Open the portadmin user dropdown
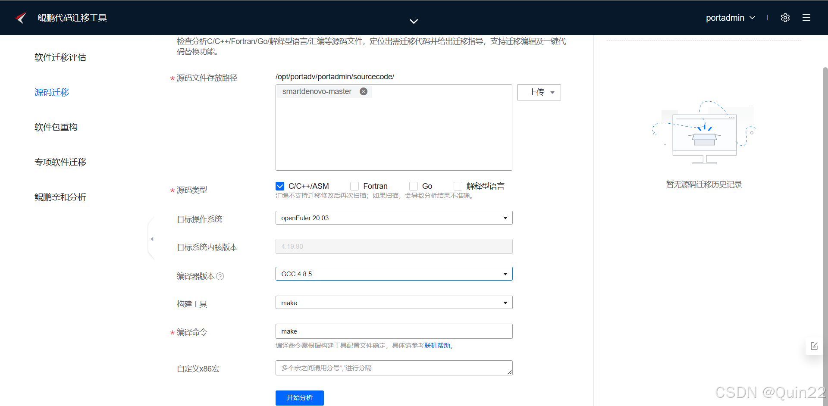This screenshot has height=406, width=828. [731, 18]
